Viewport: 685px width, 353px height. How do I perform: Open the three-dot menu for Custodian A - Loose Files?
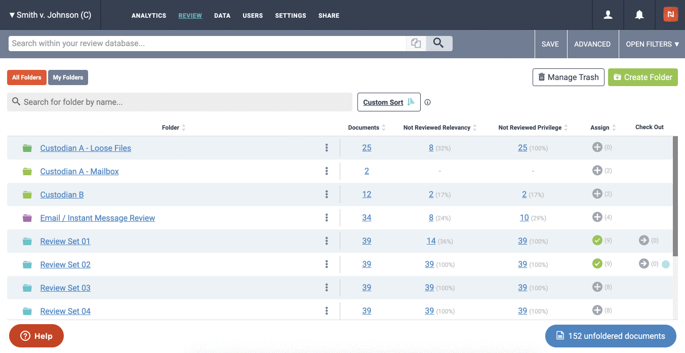click(x=327, y=148)
